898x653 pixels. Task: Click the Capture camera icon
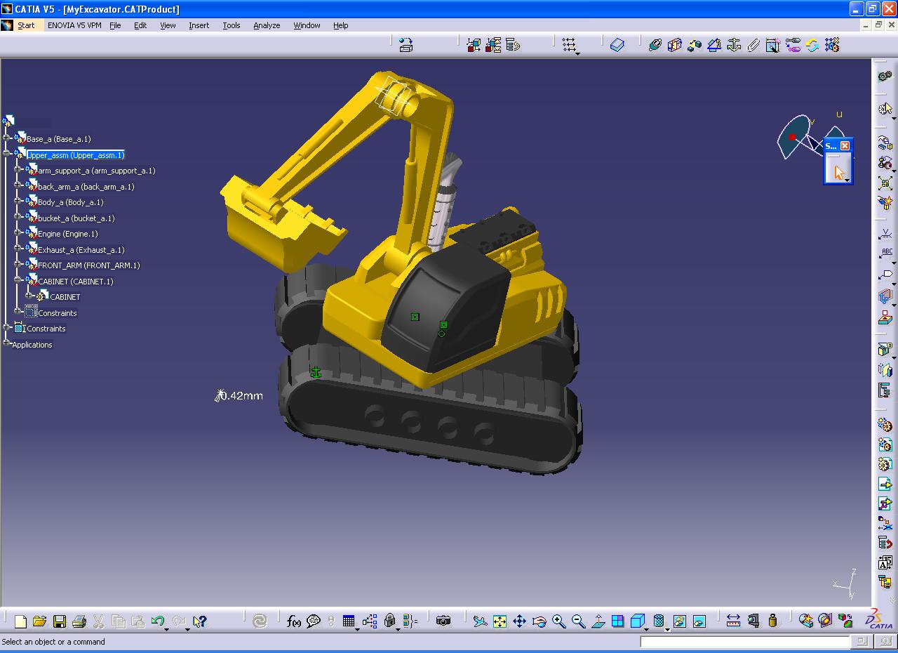(443, 621)
